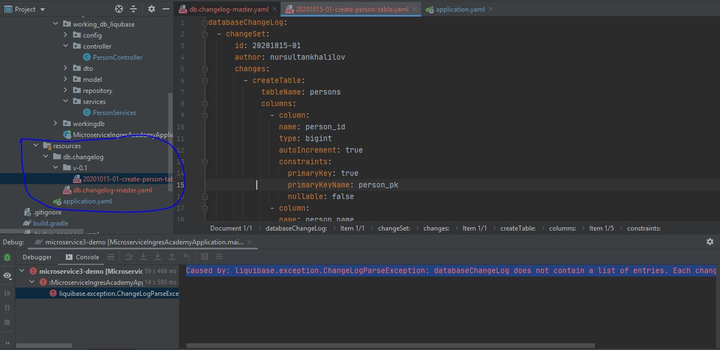Click the Step Over debug icon

[129, 257]
